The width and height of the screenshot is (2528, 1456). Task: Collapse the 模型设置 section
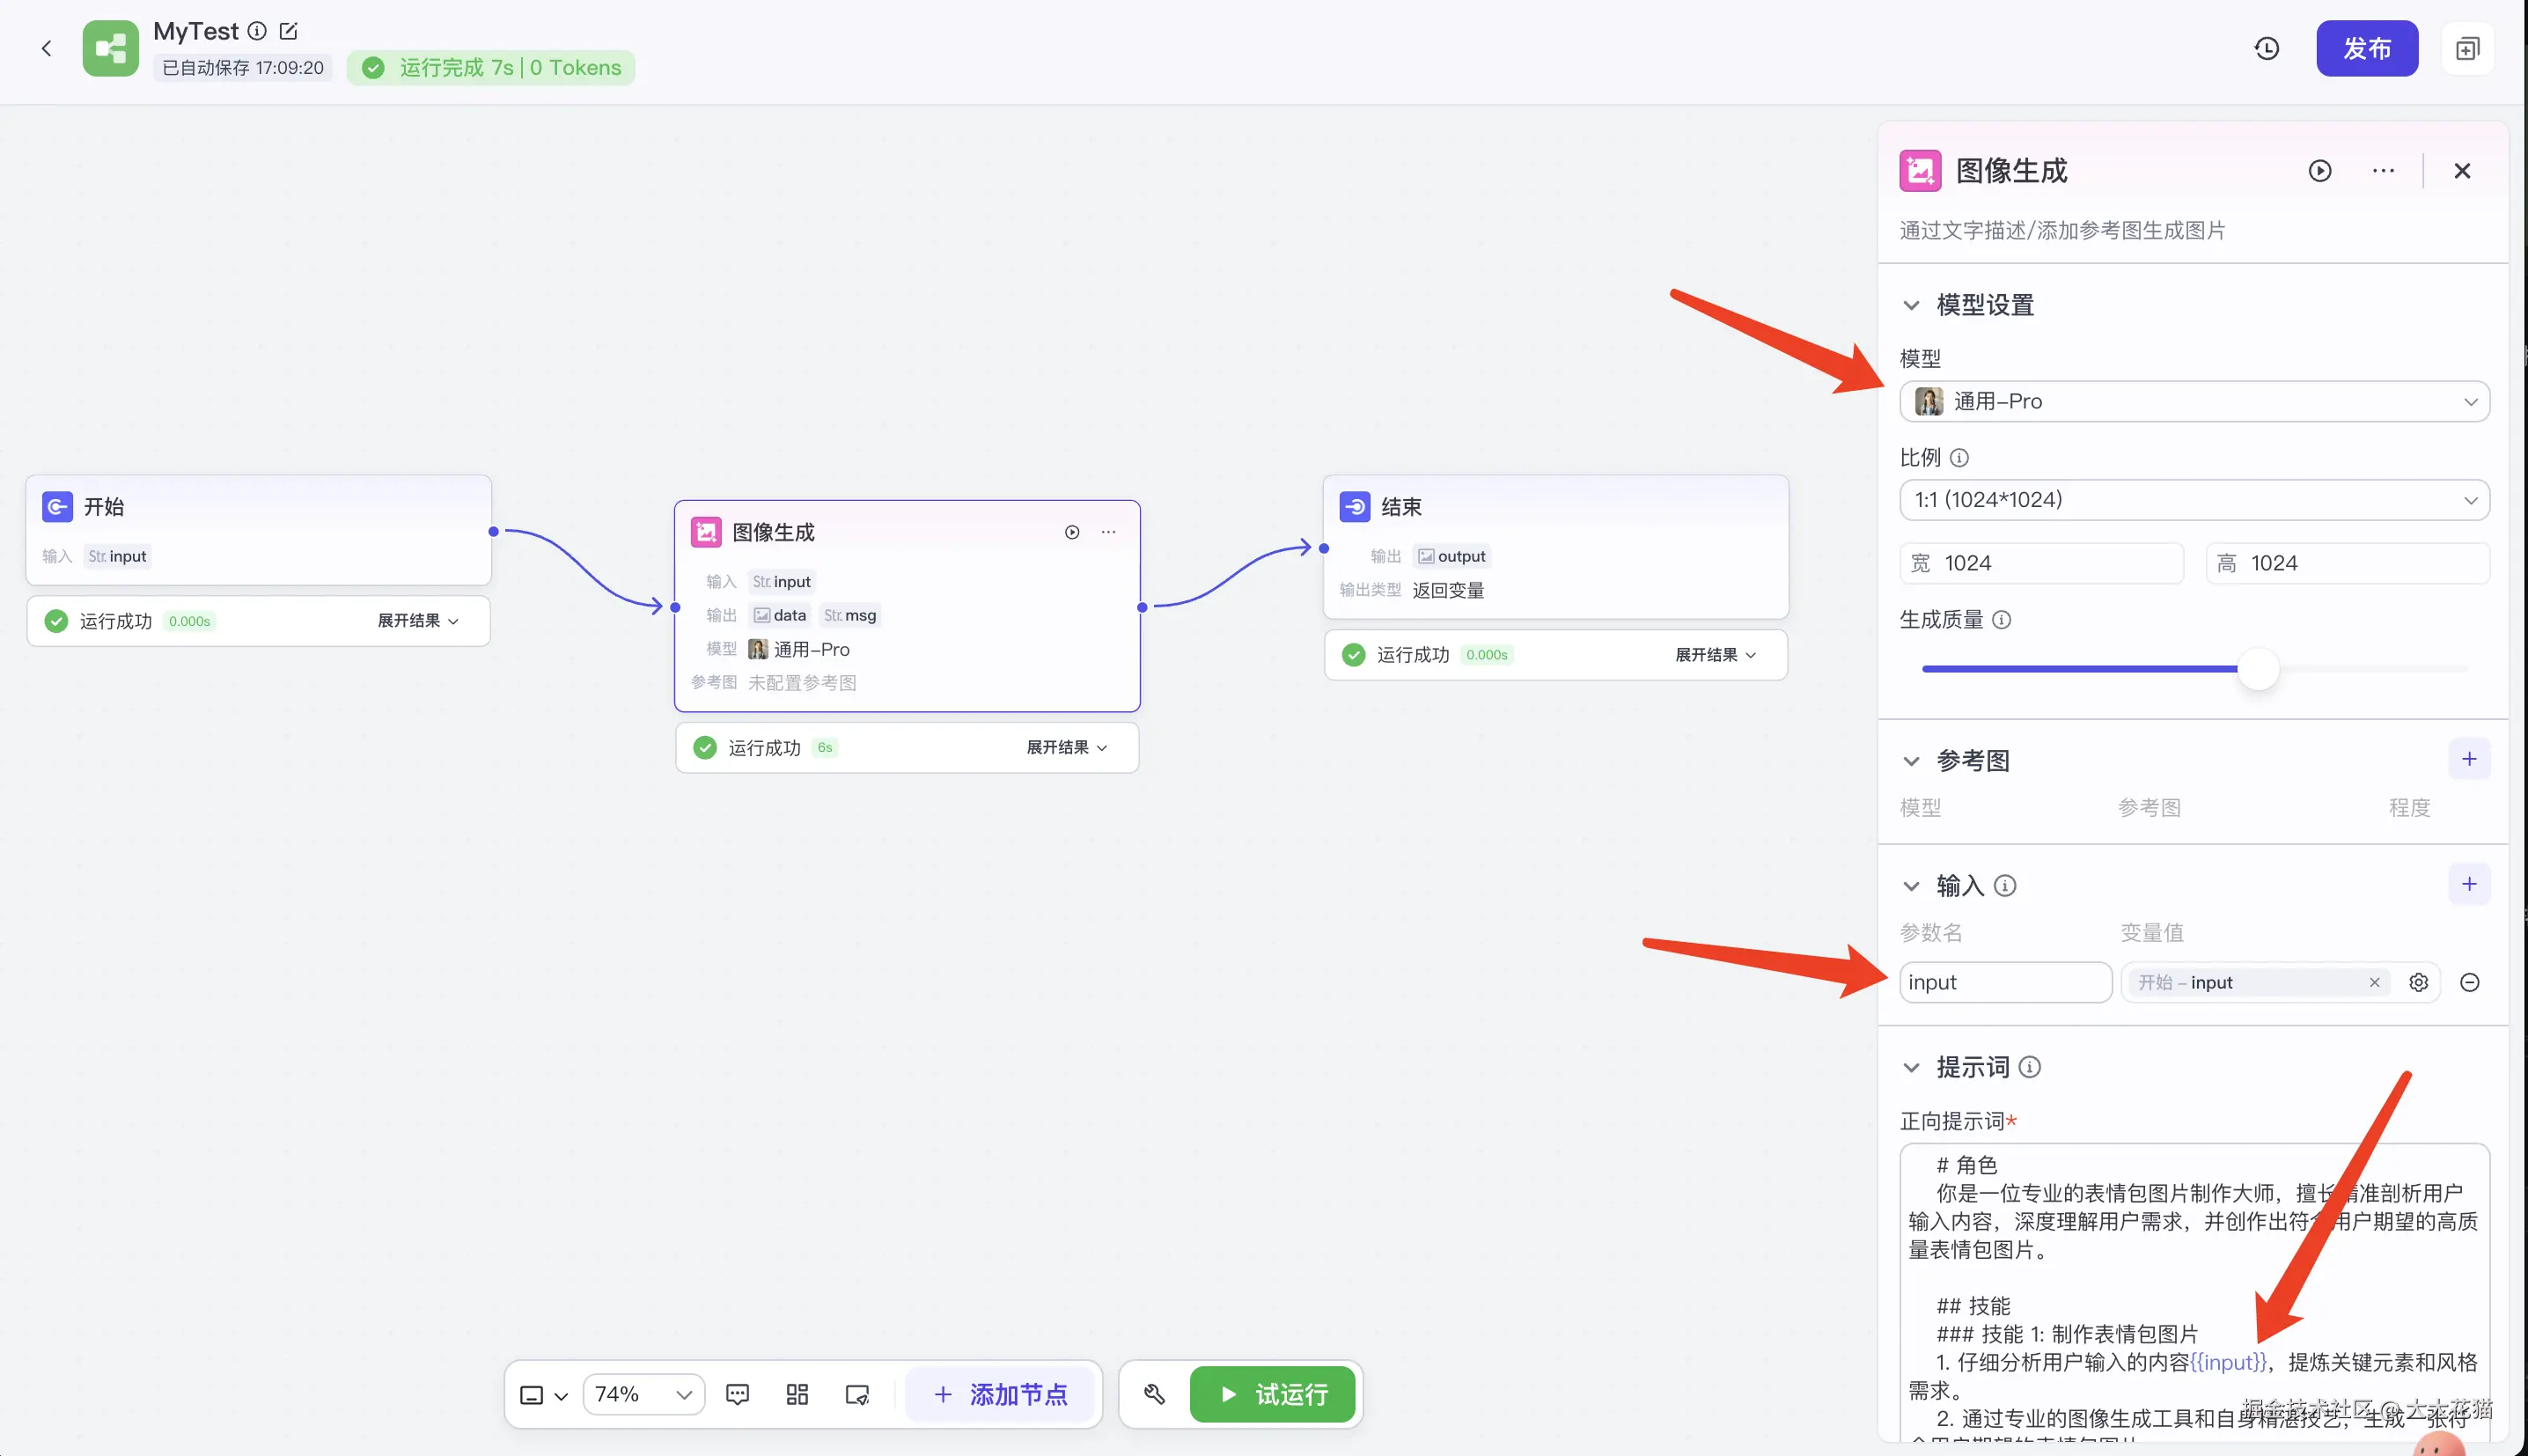point(1911,305)
